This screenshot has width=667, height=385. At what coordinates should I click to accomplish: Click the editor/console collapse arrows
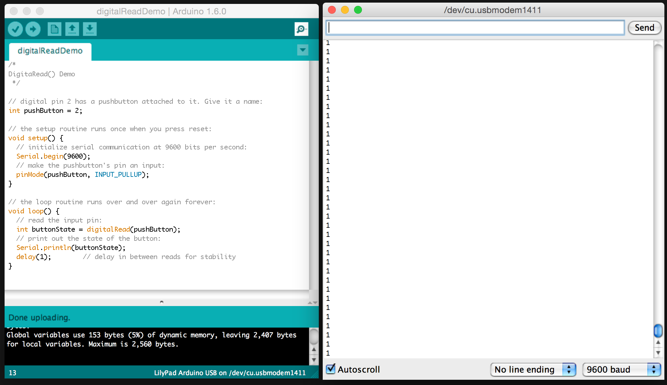pyautogui.click(x=312, y=303)
